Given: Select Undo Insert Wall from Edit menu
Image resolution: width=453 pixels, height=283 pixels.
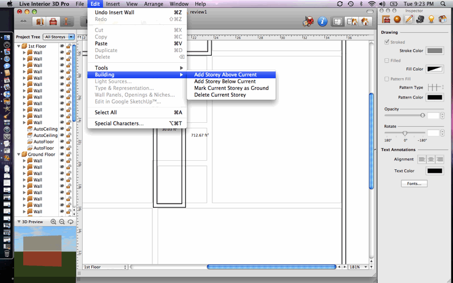Looking at the screenshot, I should [137, 12].
